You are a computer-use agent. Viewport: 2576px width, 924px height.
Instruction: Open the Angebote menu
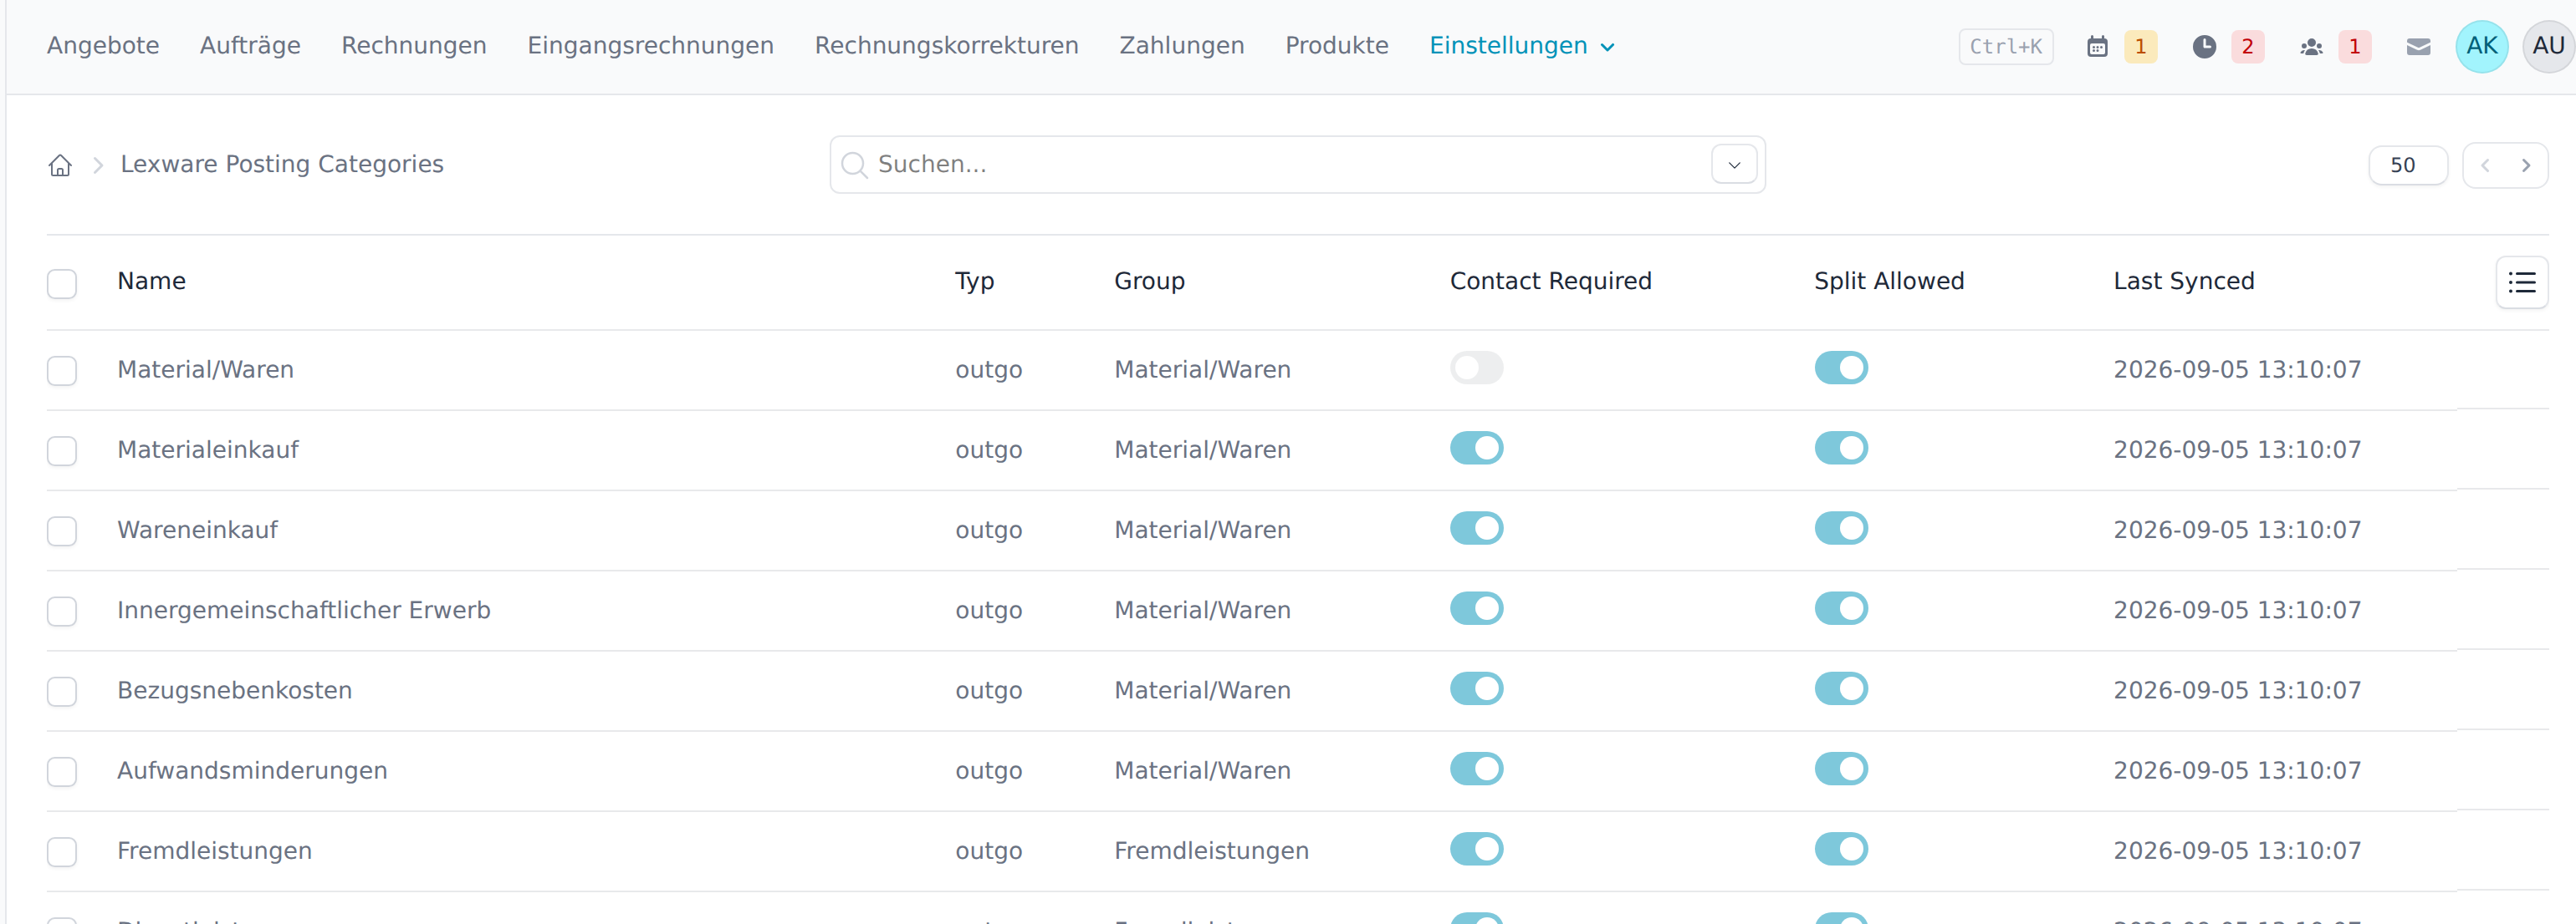coord(103,46)
